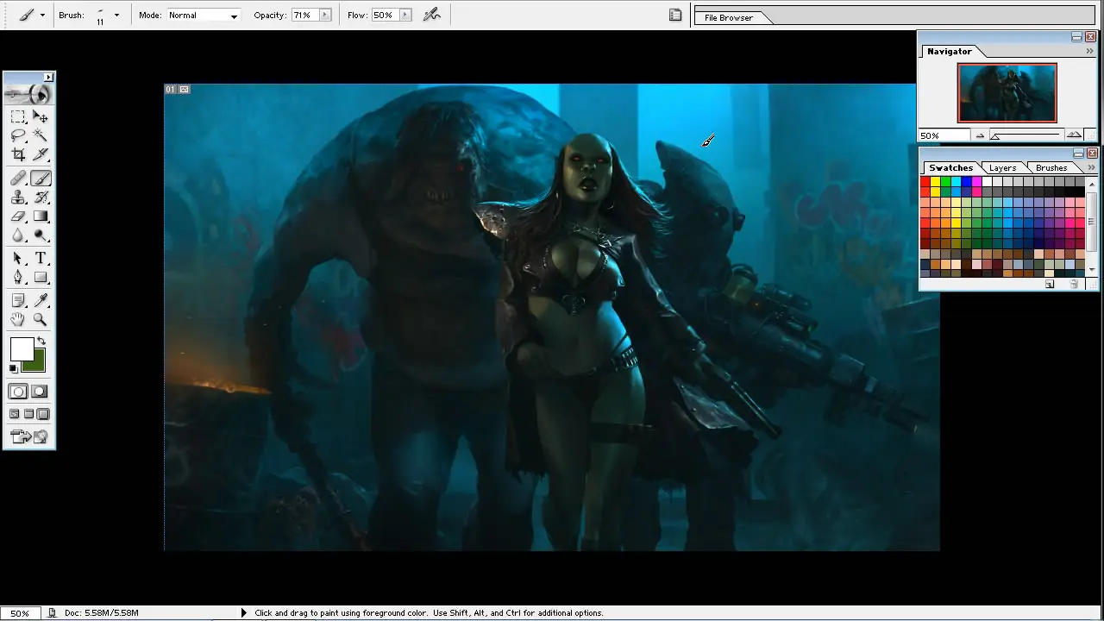Open the Swatches palette menu
Screen dimensions: 1104x621
coord(1091,167)
